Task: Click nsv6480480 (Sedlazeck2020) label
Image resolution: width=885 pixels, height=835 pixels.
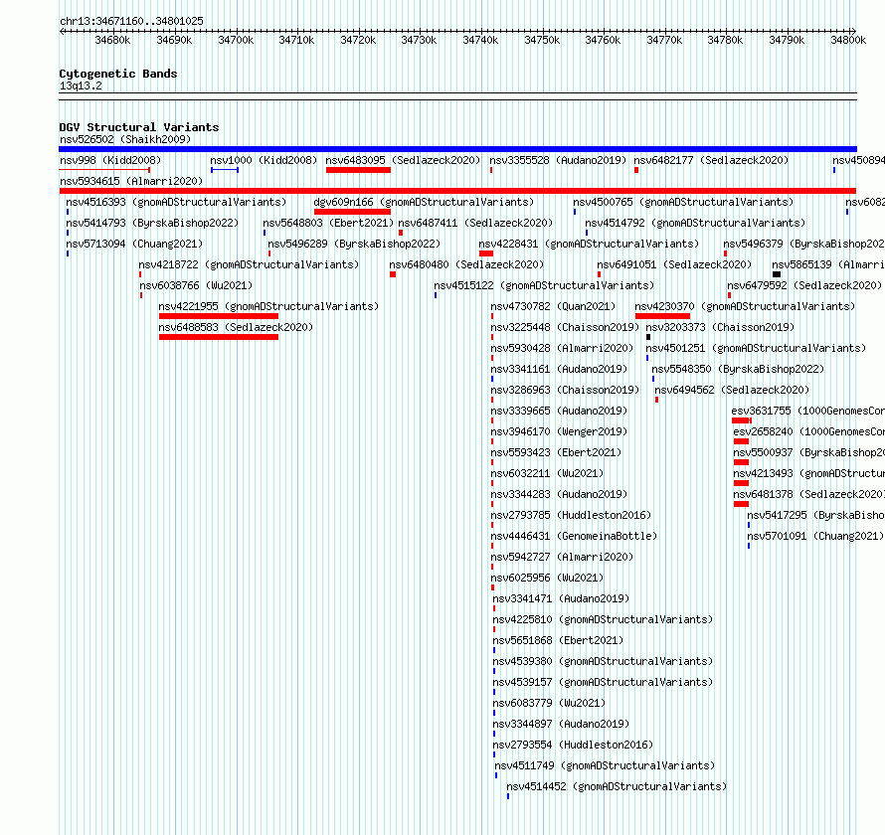Action: [x=466, y=264]
